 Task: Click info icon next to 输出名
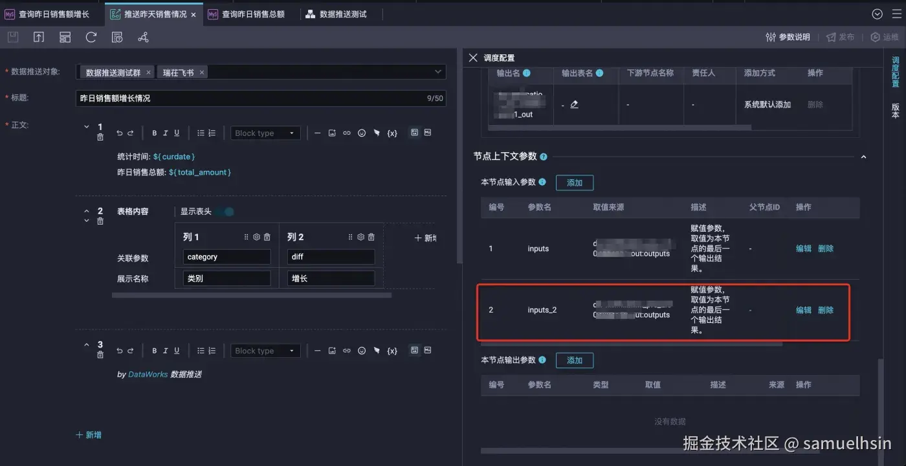pos(527,73)
